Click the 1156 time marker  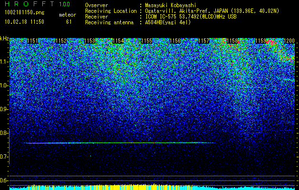click(x=175, y=41)
